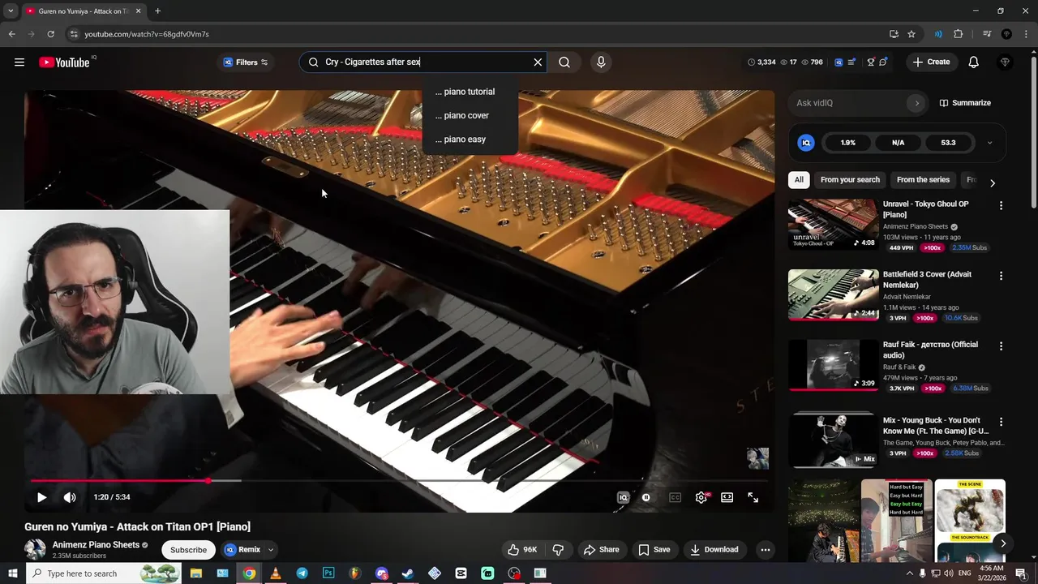Play the video with the play button
Screen dimensions: 1038x584
click(42, 497)
